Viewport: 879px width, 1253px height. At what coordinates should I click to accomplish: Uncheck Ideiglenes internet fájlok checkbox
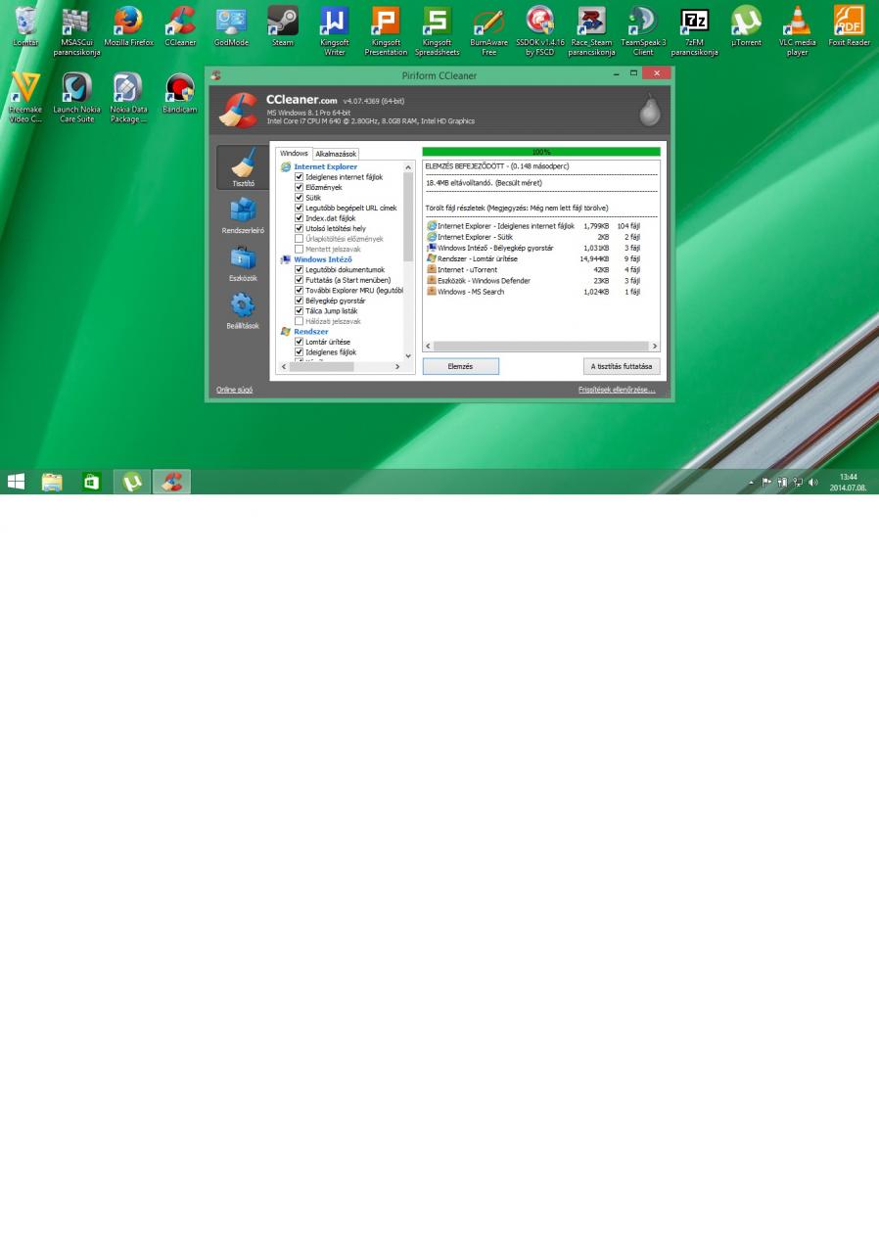click(300, 177)
